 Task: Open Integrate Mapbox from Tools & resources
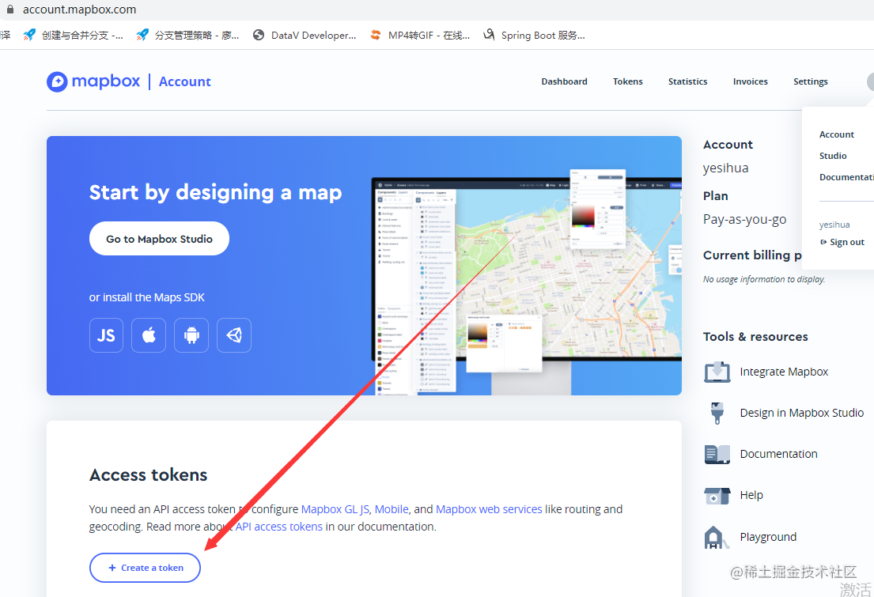click(x=717, y=371)
